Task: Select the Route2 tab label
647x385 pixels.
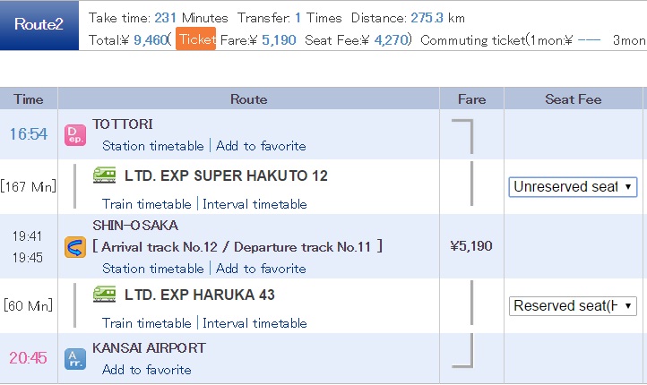Action: pyautogui.click(x=39, y=24)
